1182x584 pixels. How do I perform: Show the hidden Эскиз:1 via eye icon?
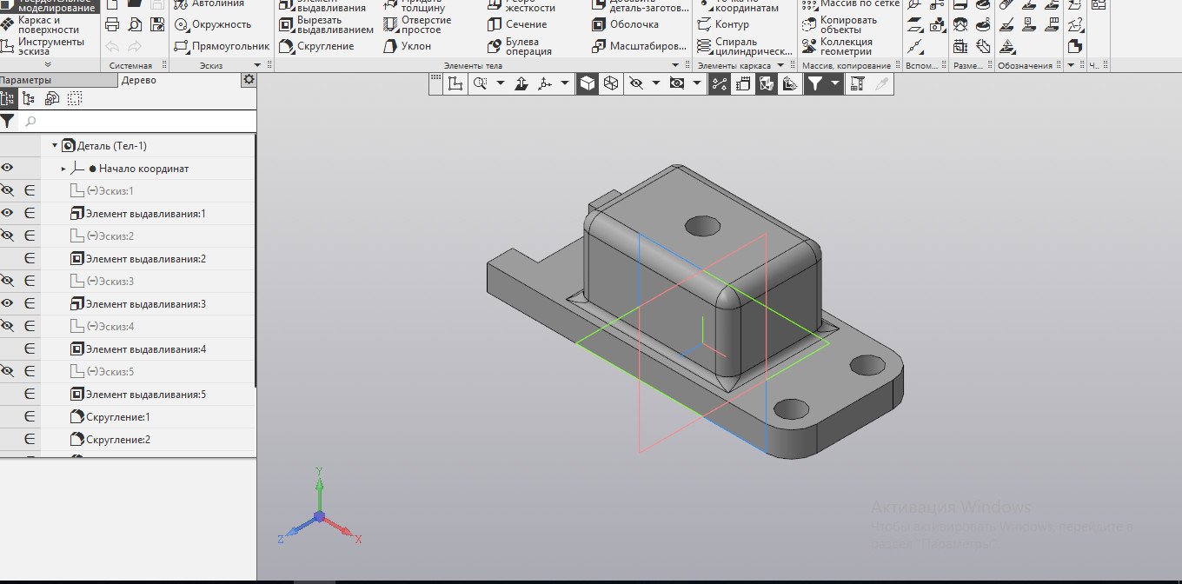[x=8, y=190]
